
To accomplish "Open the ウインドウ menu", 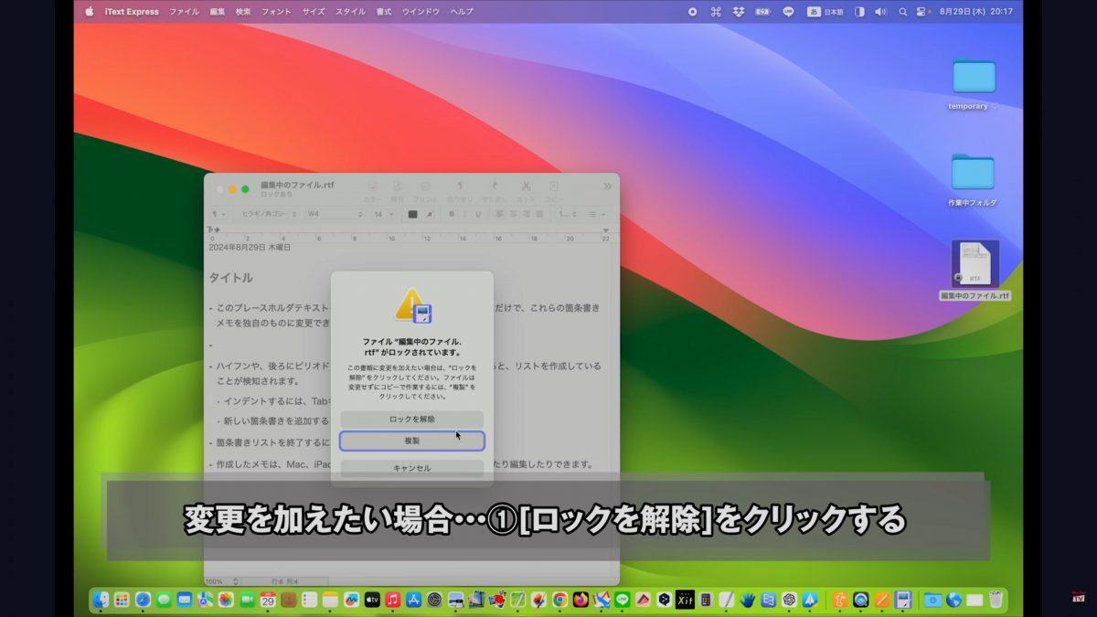I will coord(421,12).
